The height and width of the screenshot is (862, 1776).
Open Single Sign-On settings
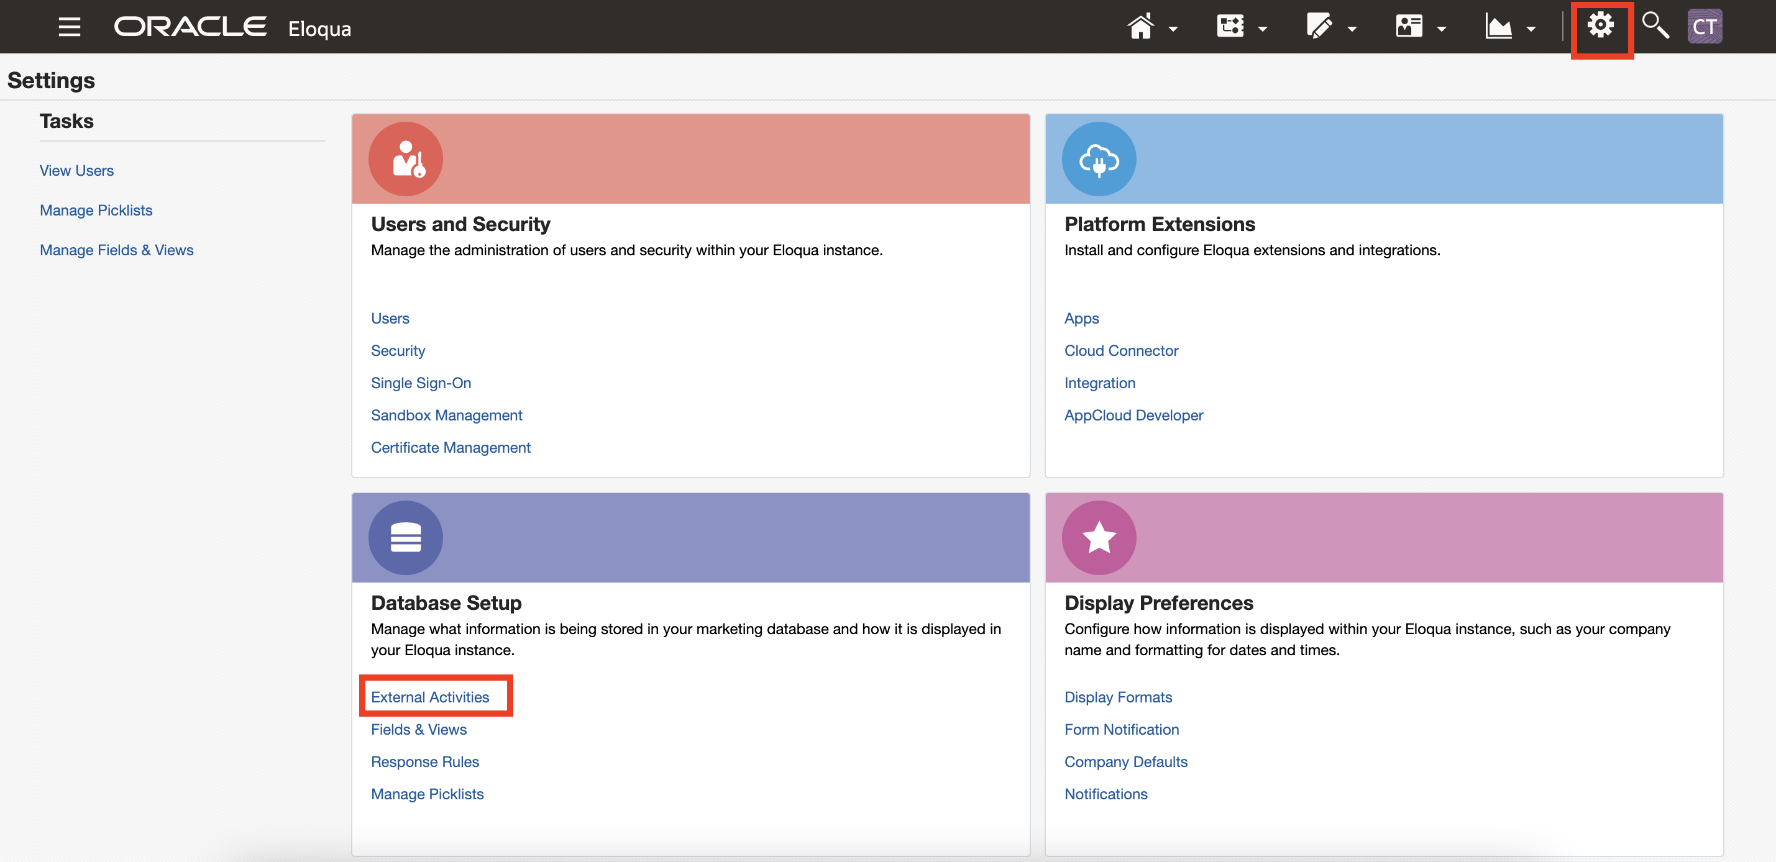pos(421,383)
